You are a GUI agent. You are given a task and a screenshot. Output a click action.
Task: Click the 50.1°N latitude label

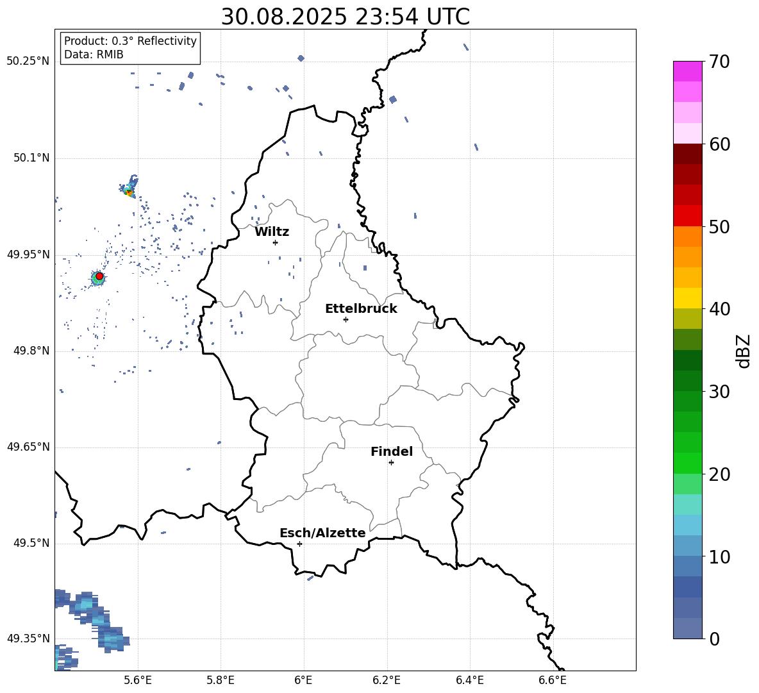31,158
